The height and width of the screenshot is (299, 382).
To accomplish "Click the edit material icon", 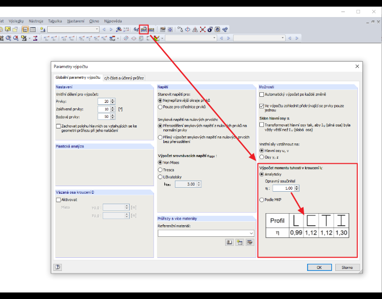I will pos(250,242).
